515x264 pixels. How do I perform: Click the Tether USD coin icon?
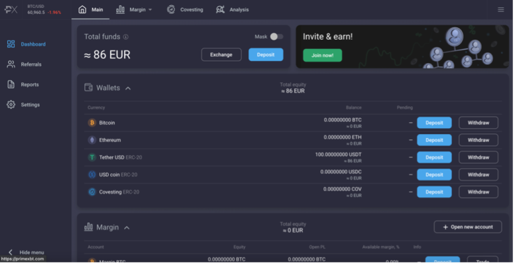(93, 157)
